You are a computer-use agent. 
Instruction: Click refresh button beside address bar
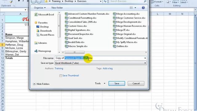[105, 1]
